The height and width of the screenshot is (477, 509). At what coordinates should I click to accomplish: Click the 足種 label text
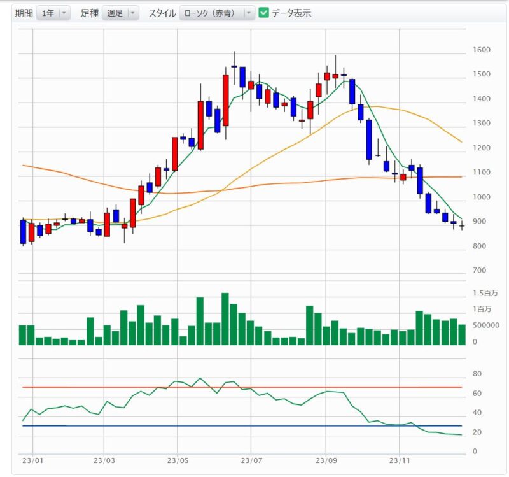pos(90,13)
